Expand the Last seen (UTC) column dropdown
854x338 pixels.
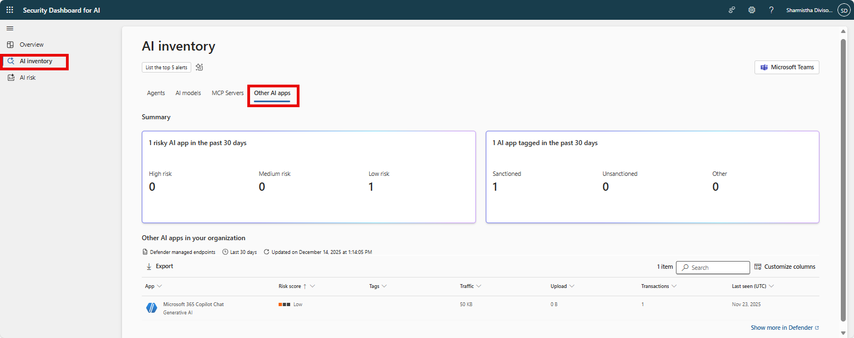(x=772, y=286)
